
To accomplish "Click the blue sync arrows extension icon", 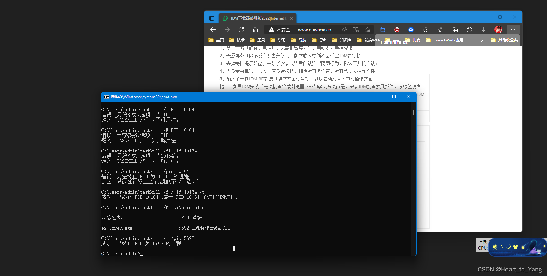I will (383, 30).
